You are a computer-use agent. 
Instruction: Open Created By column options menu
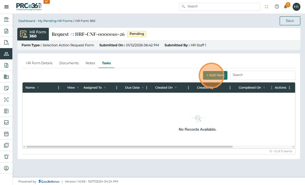coord(230,88)
